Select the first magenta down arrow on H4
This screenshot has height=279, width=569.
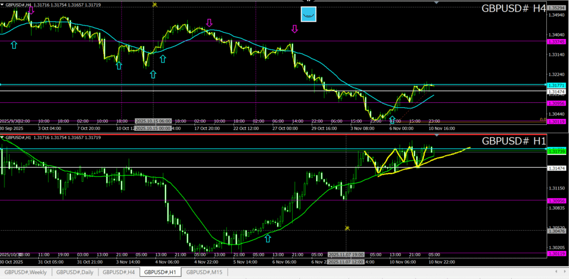[x=31, y=9]
